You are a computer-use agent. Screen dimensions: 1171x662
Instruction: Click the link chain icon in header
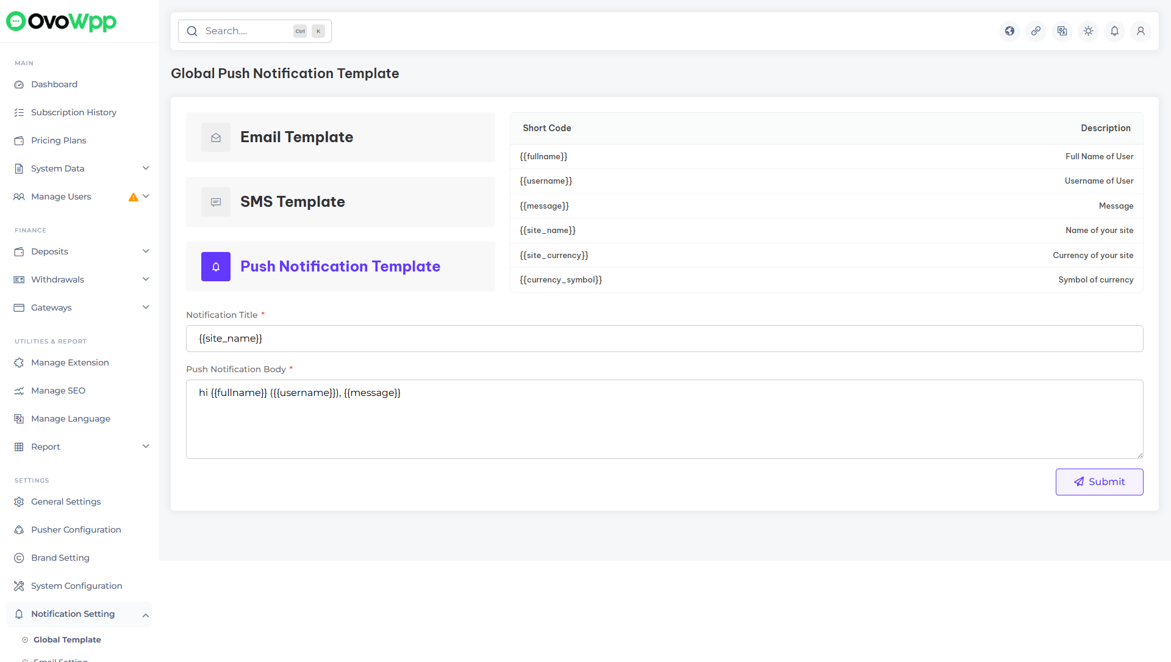coord(1036,31)
